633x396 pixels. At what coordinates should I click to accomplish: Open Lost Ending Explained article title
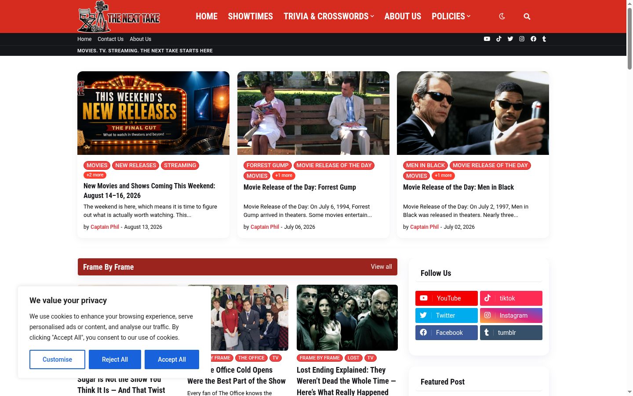coord(346,381)
